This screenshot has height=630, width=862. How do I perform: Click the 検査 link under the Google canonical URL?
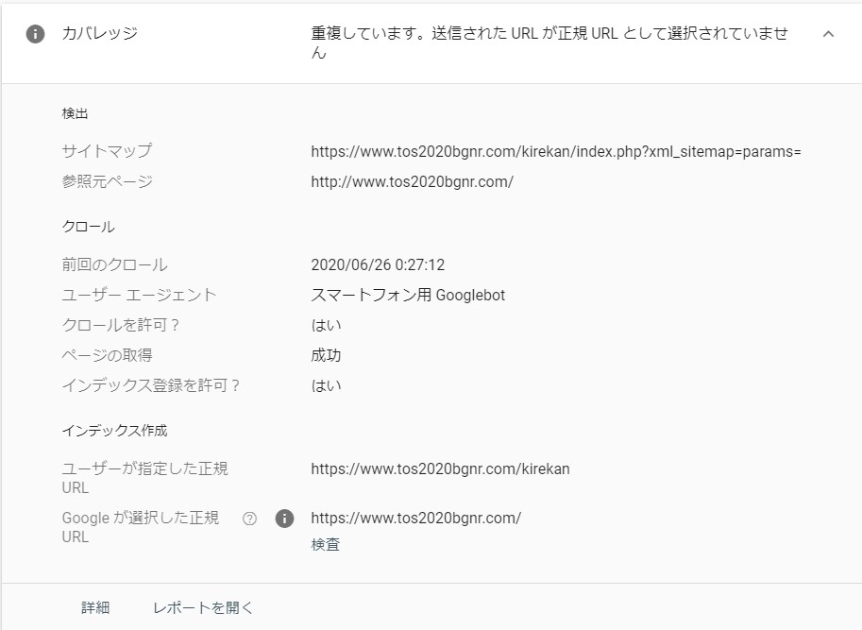click(x=326, y=544)
